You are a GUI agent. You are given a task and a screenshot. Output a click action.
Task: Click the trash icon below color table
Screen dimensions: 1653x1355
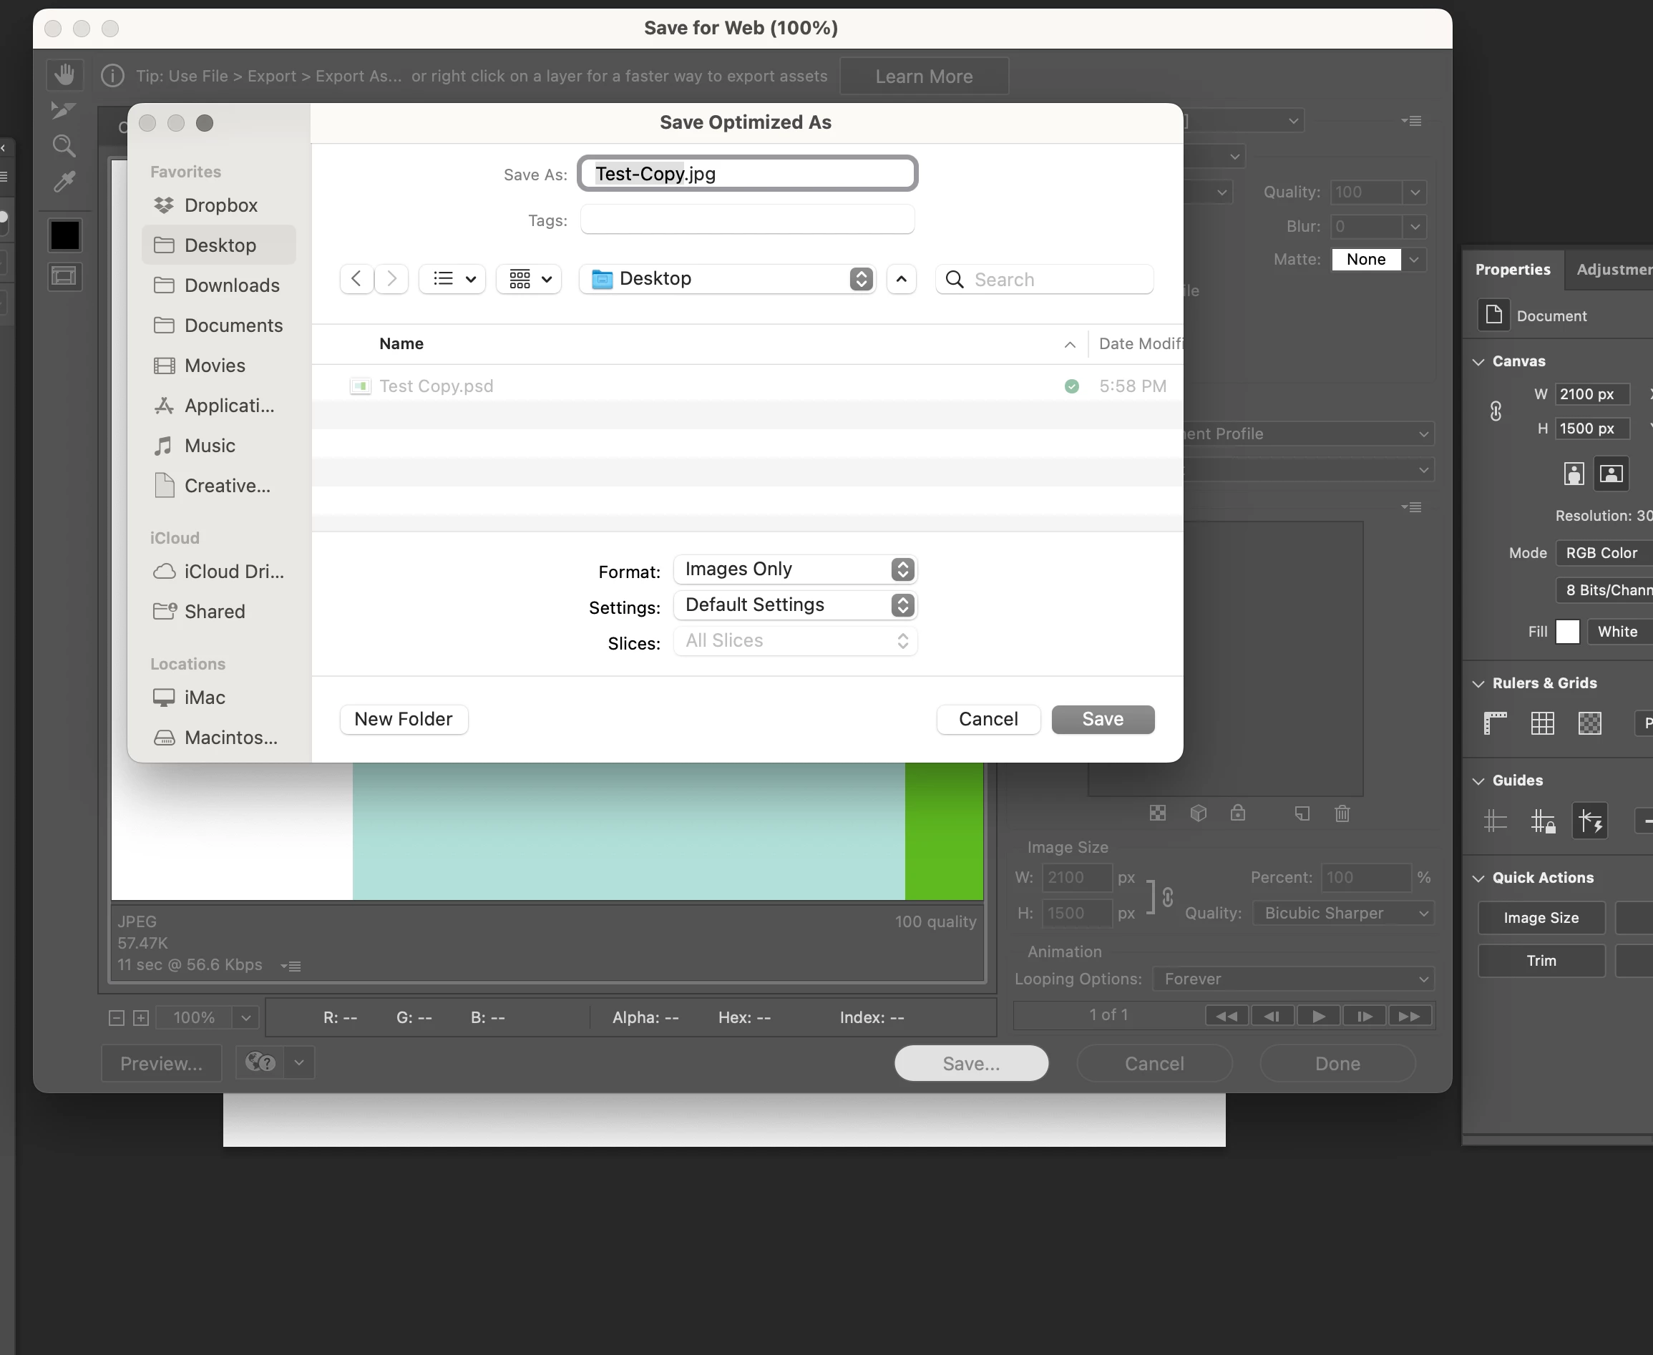click(1342, 813)
